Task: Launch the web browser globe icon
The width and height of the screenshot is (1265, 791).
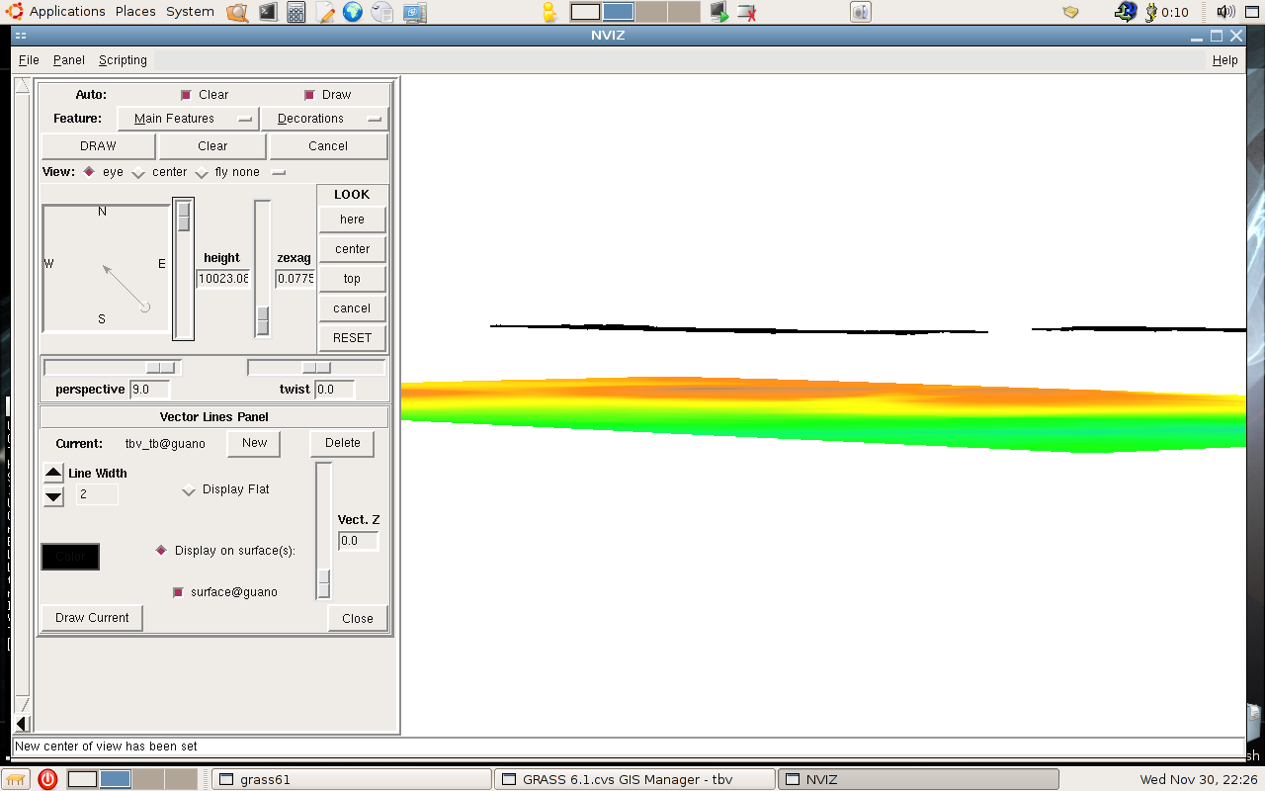Action: coord(354,13)
